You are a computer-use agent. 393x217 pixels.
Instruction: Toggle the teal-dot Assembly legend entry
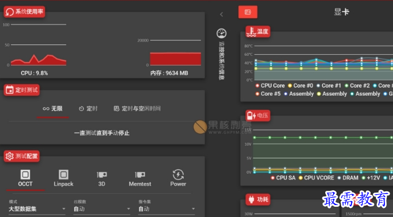coord(365,94)
